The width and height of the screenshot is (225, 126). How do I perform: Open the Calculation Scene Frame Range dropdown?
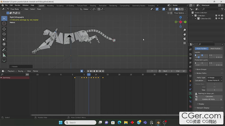[215, 80]
